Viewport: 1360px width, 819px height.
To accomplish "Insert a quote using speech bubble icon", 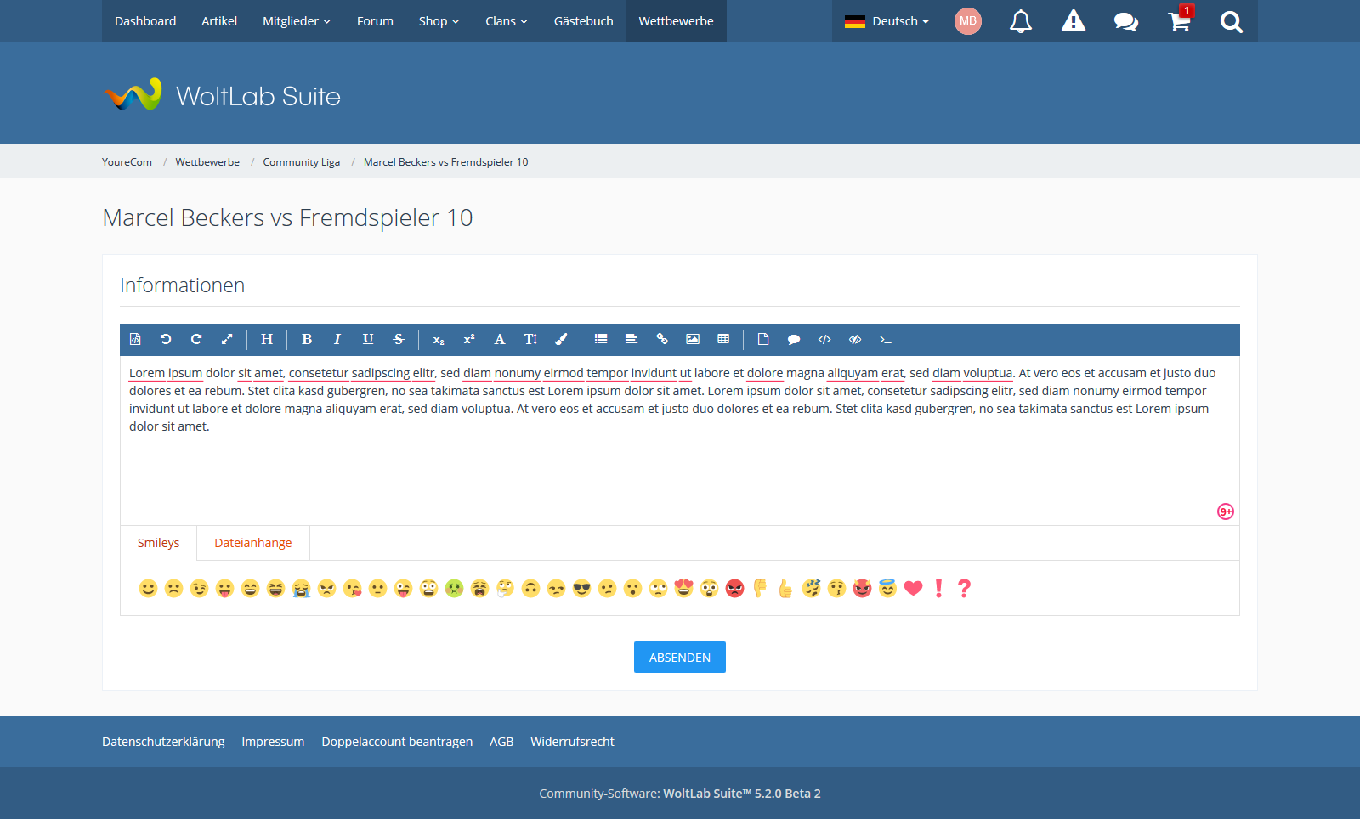I will 794,339.
